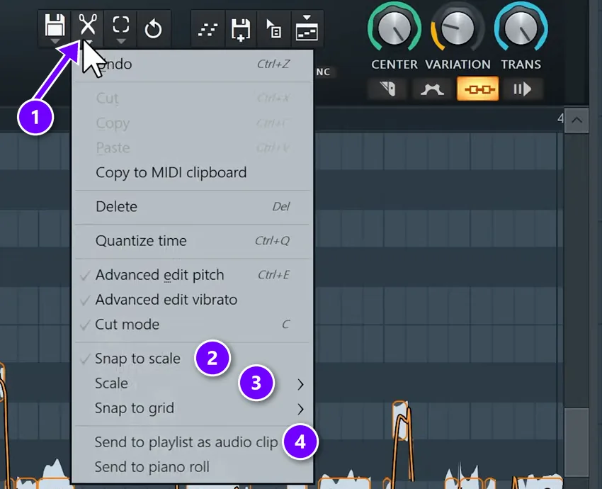
Task: Click the first mode button below CENTER
Action: [387, 89]
